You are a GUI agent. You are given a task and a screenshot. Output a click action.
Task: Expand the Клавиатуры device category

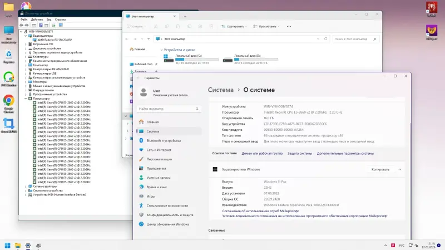pos(26,56)
